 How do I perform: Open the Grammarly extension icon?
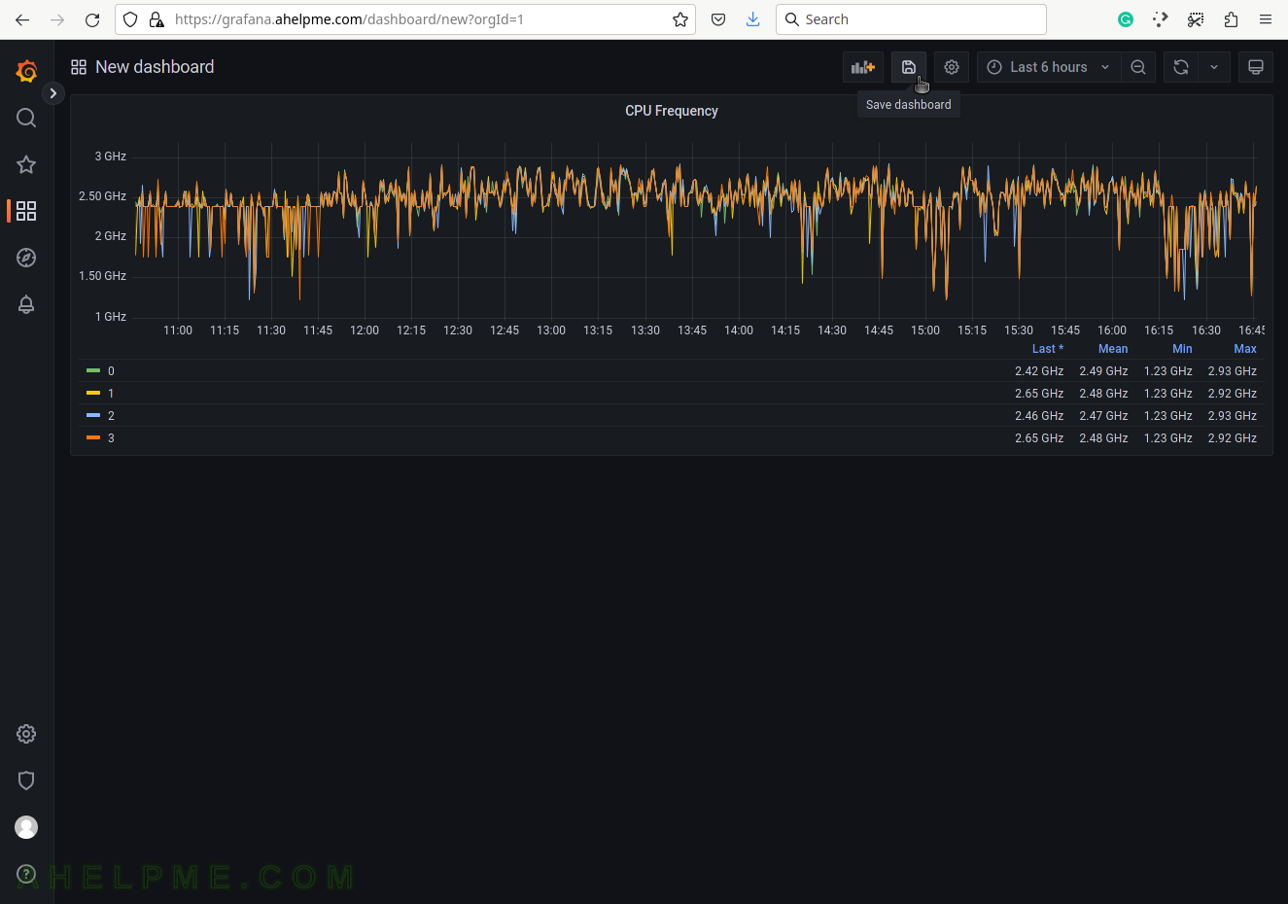click(1126, 19)
